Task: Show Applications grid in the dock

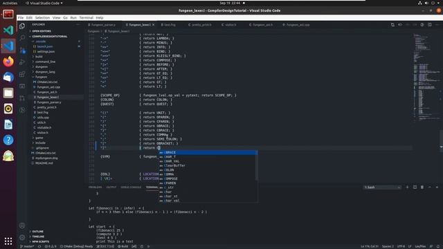Action: [8, 241]
